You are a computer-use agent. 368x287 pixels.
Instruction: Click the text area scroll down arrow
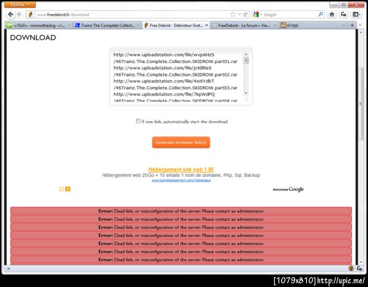246,94
